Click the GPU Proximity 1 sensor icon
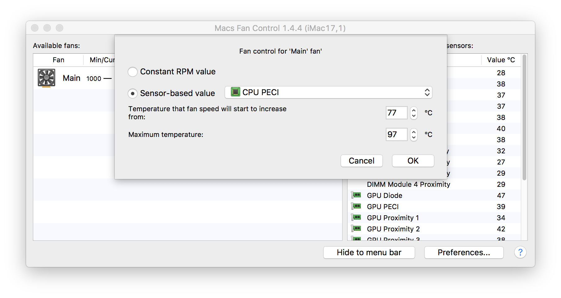 [x=356, y=217]
